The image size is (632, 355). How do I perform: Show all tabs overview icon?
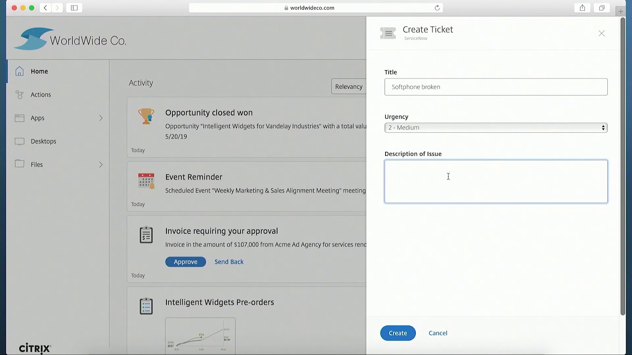pyautogui.click(x=602, y=8)
